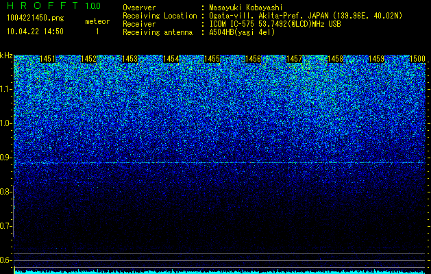Click the 0.6 kHz axis label
Screen dimensions: 431x274
pos(5,260)
